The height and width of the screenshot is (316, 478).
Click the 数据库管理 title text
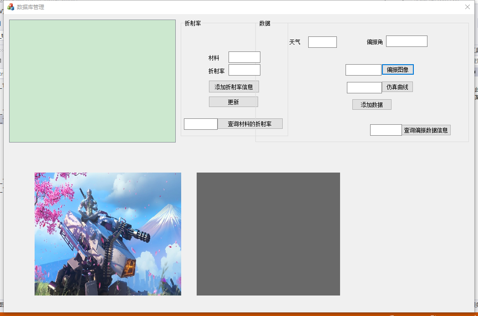31,7
